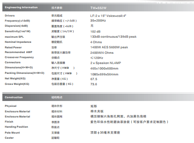The height and width of the screenshot is (143, 194).
Task: Select the Recommended AMP label
Action: pos(18,52)
